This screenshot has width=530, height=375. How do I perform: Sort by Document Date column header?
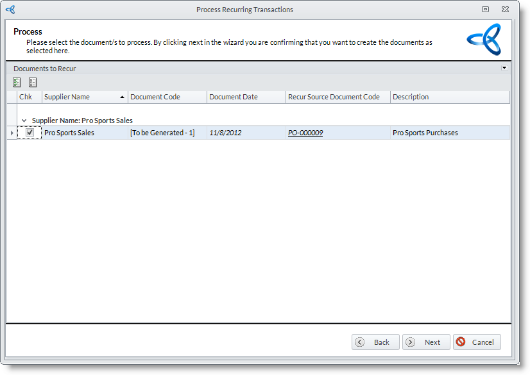click(x=246, y=97)
